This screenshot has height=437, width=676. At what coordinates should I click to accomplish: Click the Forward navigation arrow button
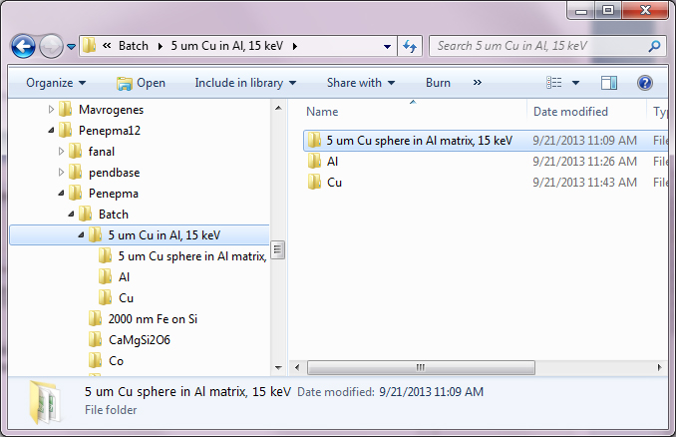(x=51, y=46)
